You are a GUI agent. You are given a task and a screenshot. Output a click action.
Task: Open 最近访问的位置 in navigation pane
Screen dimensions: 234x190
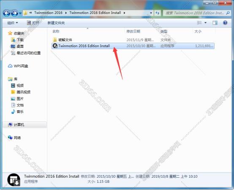tap(28, 53)
